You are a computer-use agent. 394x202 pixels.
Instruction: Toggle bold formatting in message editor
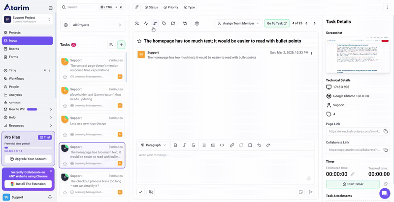[x=175, y=145]
